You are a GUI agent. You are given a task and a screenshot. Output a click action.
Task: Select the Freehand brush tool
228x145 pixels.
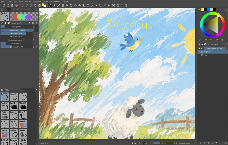(x=50, y=6)
